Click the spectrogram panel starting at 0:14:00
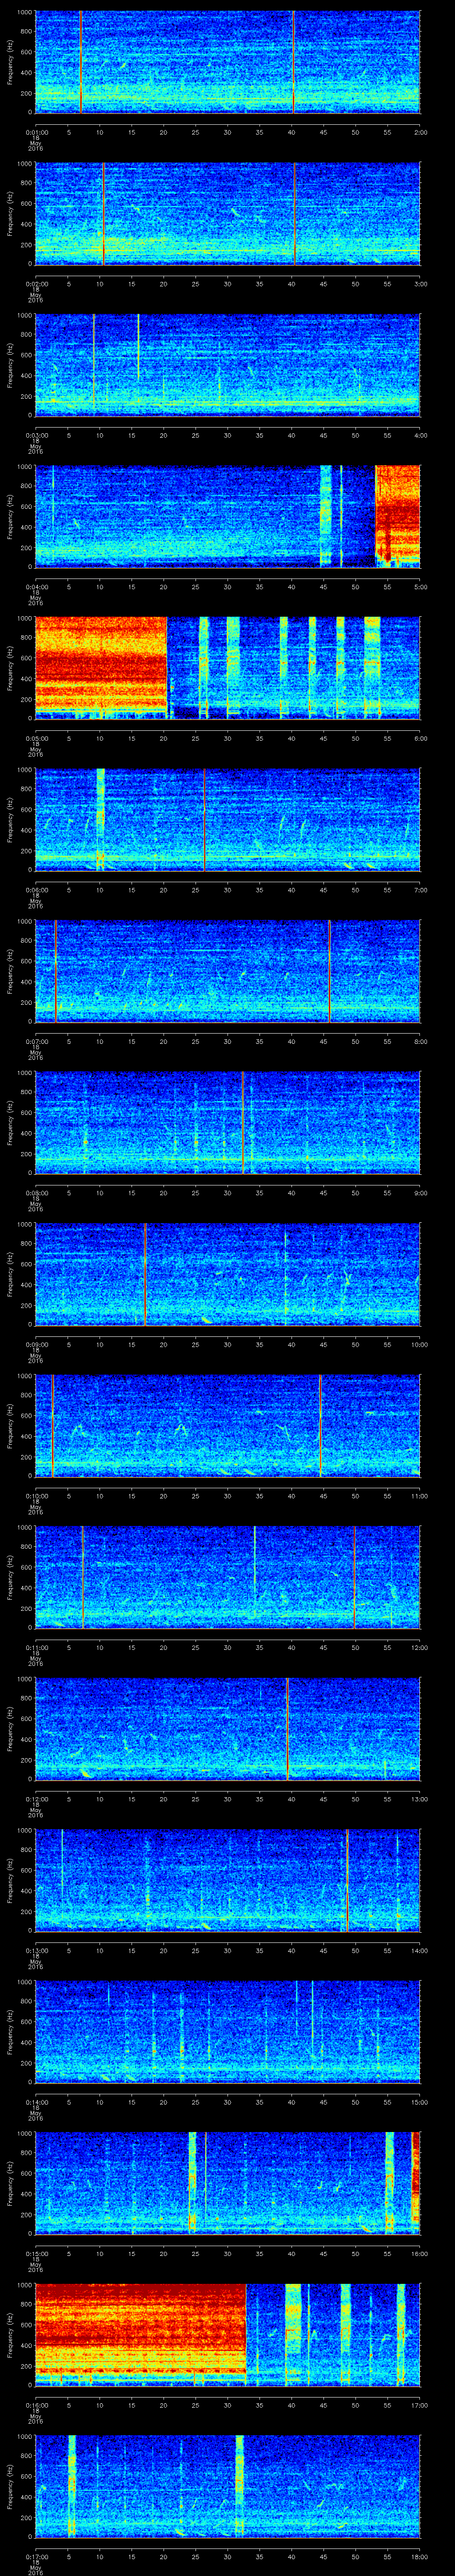The height and width of the screenshot is (2576, 455). [x=228, y=2032]
